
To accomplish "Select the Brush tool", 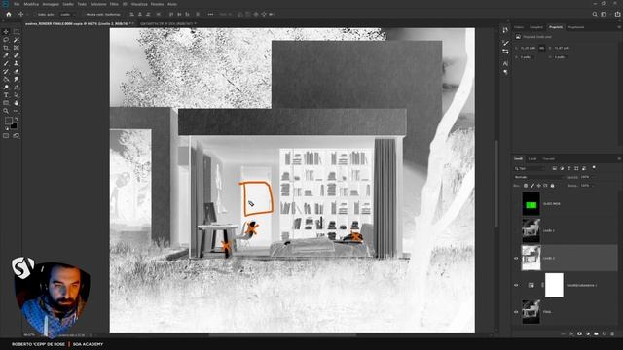I will 6,63.
